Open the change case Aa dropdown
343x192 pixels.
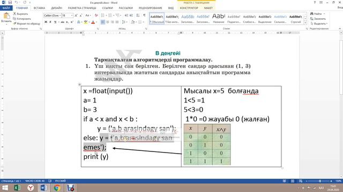[88, 15]
